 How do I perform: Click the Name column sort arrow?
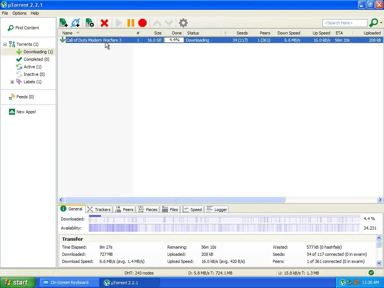pyautogui.click(x=78, y=33)
